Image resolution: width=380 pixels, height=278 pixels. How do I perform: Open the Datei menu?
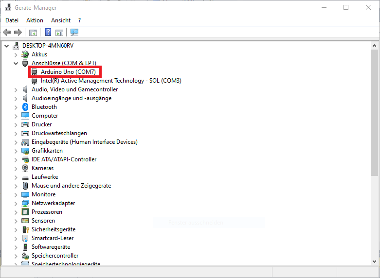(12, 20)
